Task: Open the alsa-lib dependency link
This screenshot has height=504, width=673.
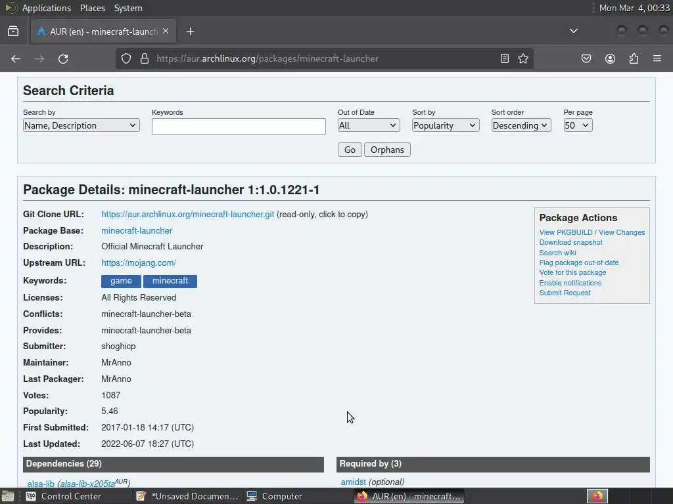Action: (x=40, y=484)
